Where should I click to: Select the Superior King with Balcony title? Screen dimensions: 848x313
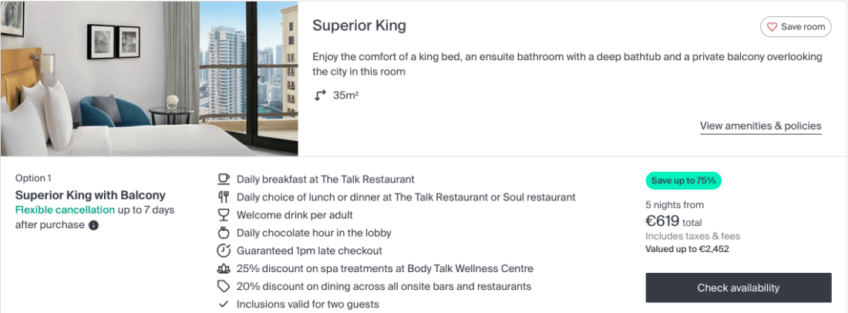(x=90, y=195)
